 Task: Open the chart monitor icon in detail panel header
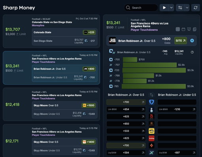pos(189,29)
